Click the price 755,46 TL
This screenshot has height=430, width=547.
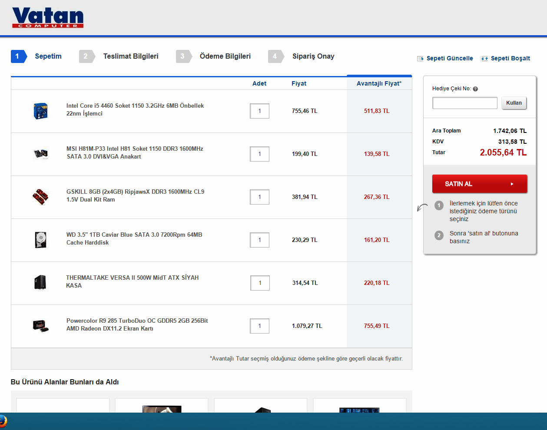[x=305, y=111]
